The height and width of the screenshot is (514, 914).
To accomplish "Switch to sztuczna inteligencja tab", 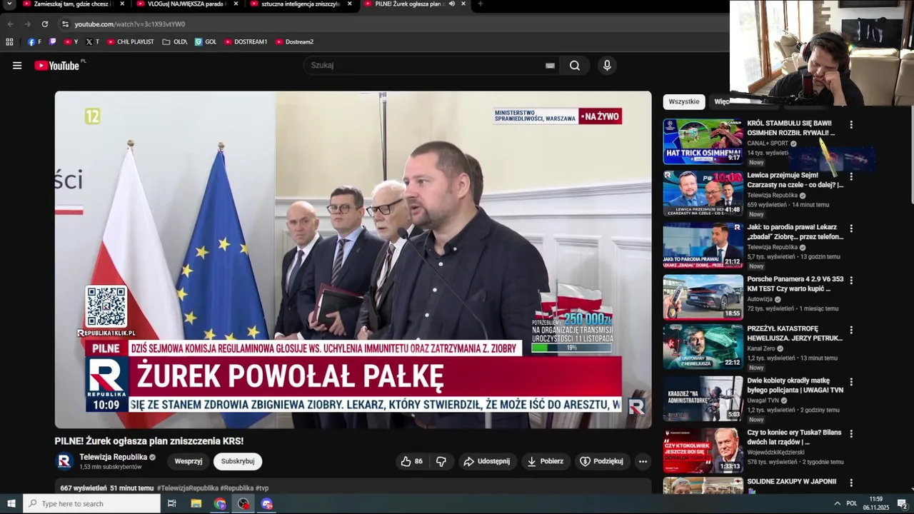I will [300, 4].
